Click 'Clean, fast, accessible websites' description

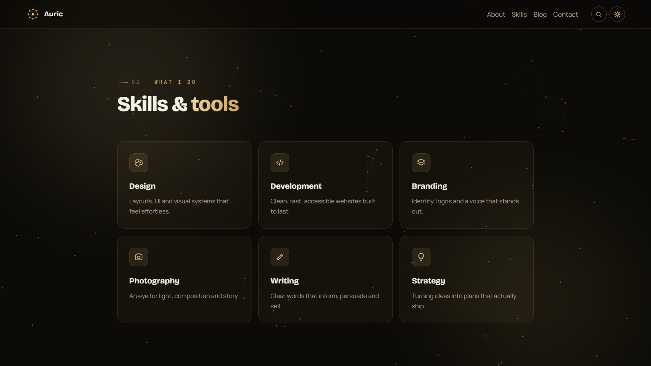323,206
